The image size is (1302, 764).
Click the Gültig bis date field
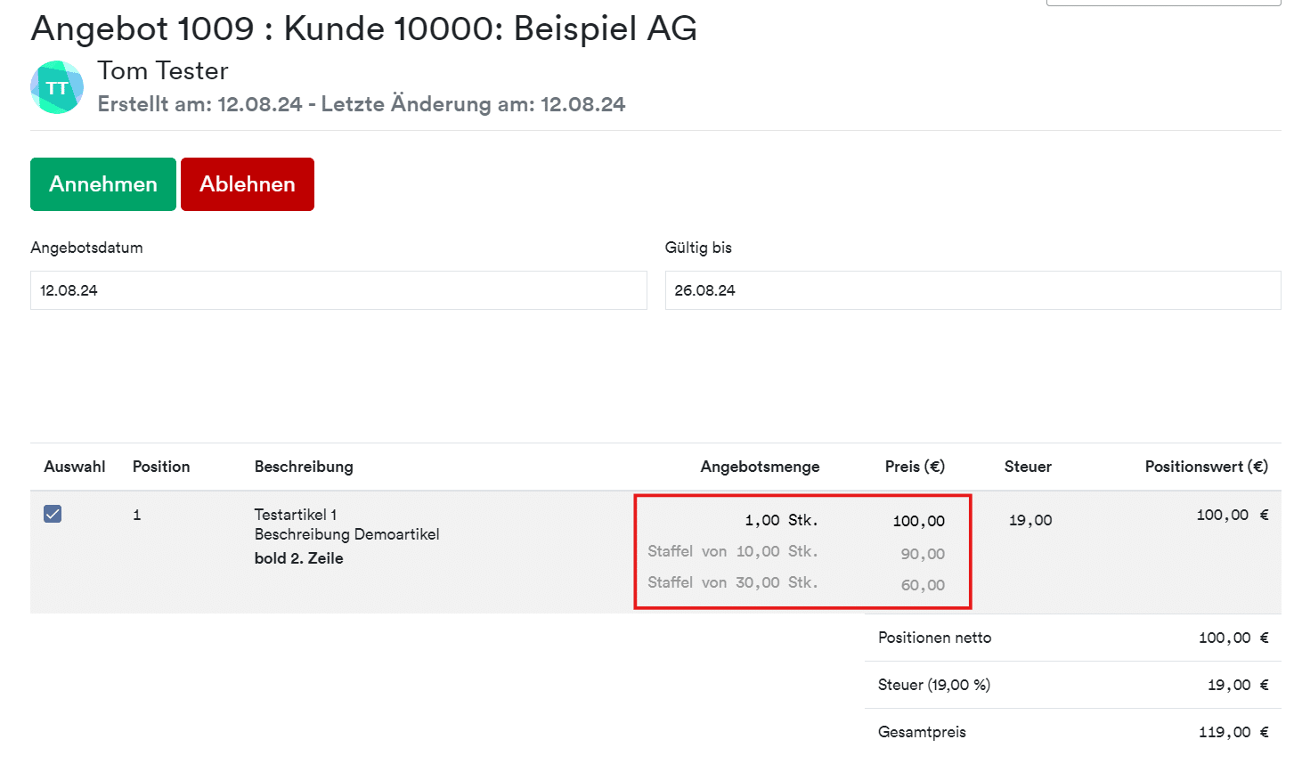[x=972, y=290]
